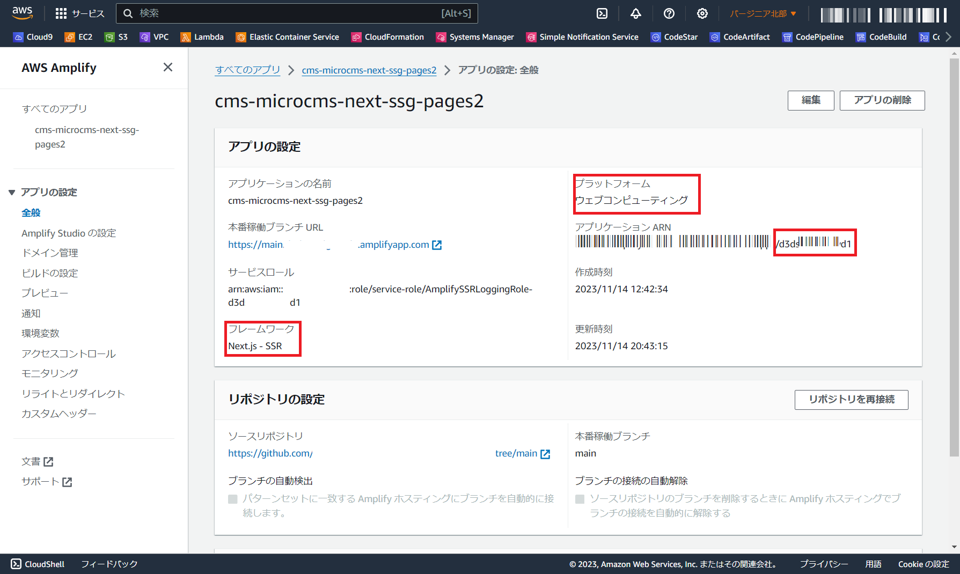This screenshot has height=574, width=960.
Task: Toggle ブランチの自動検出 checkbox
Action: click(233, 499)
